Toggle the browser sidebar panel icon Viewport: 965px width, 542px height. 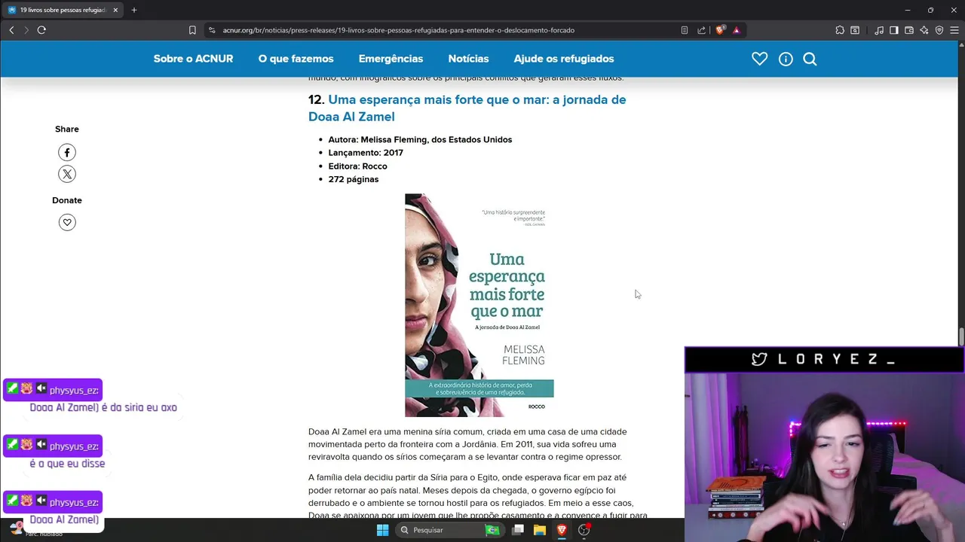point(894,30)
